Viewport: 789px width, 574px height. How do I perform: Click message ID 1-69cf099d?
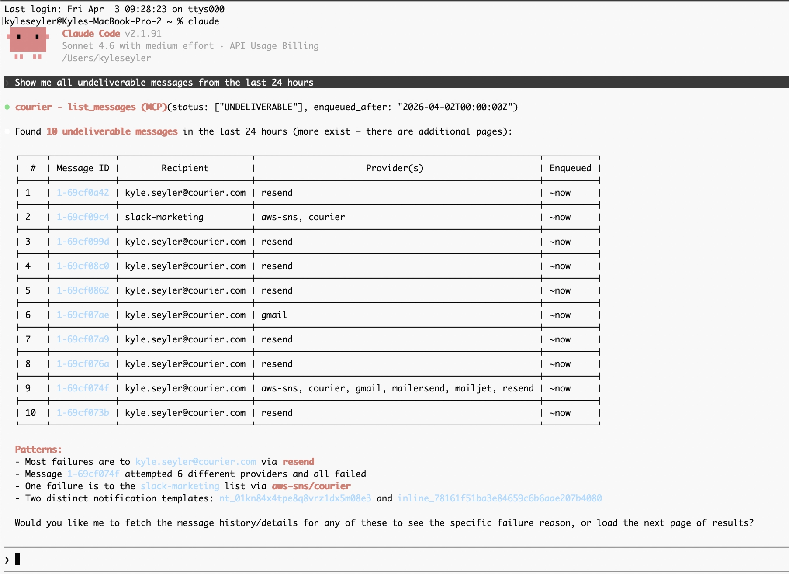(x=83, y=241)
